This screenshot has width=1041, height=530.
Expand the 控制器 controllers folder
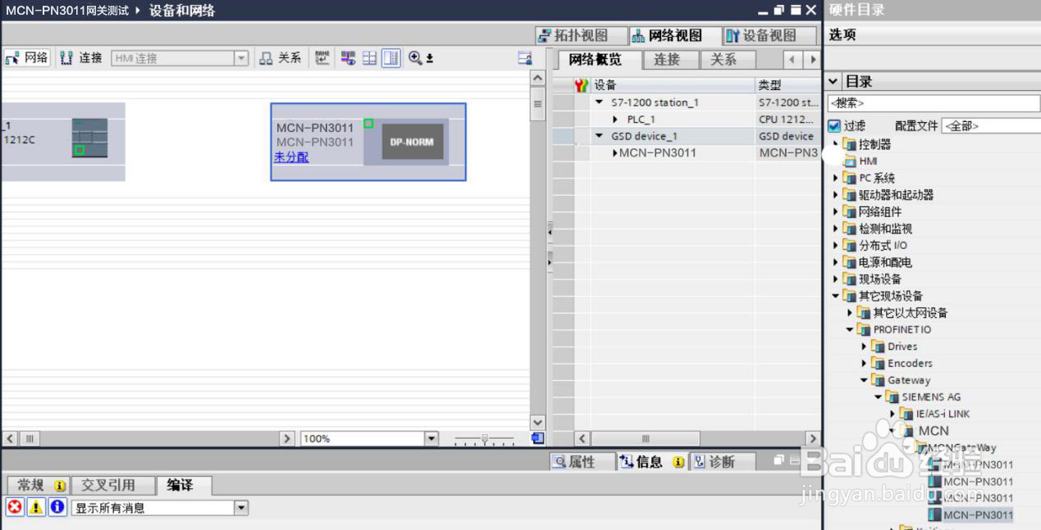pyautogui.click(x=836, y=144)
